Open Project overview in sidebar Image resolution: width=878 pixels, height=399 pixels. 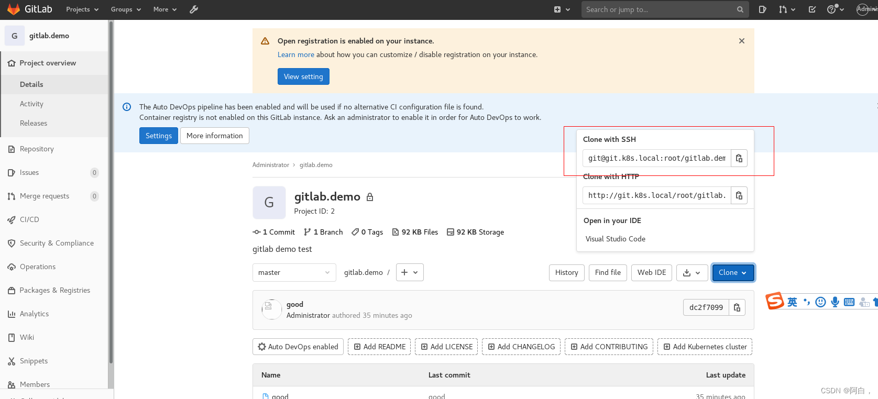click(54, 63)
